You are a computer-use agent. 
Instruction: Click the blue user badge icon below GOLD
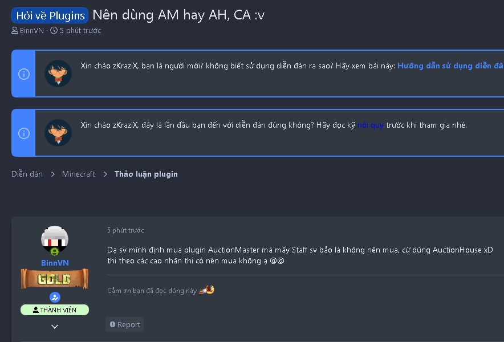tap(55, 297)
